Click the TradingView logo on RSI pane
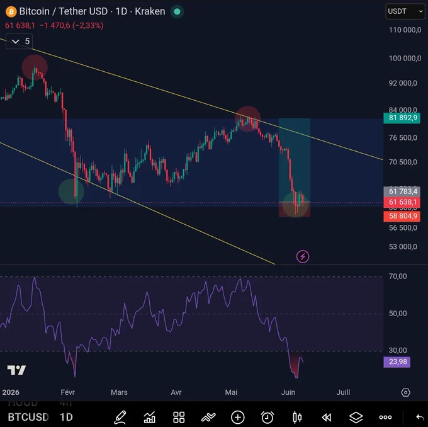The image size is (428, 427). (x=16, y=370)
